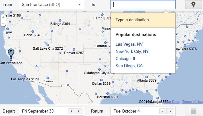Choose Las Vegas, NV from popular destinations
The height and width of the screenshot is (116, 203).
tap(129, 44)
